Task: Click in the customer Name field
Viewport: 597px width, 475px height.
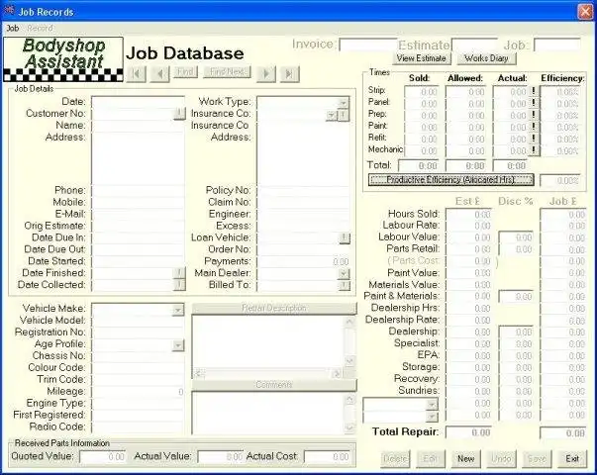Action: 138,126
